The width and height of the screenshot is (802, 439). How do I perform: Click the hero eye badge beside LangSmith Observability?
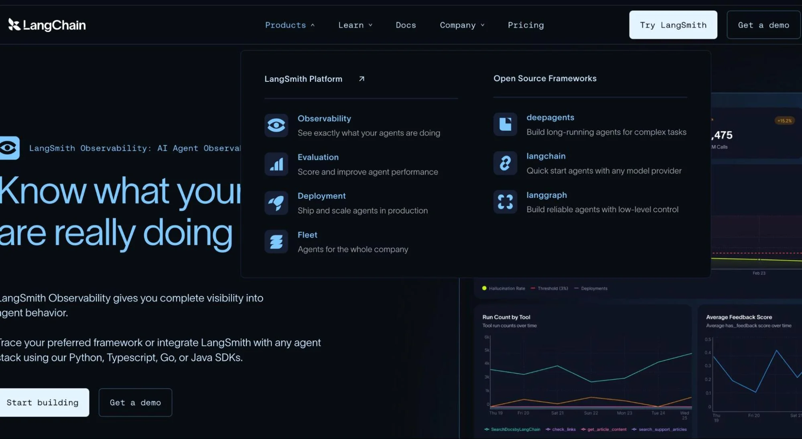(x=9, y=148)
